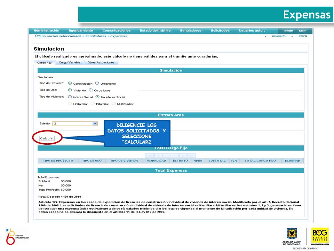Click the TIPO DE PROYECTO column header

[x=58, y=161]
